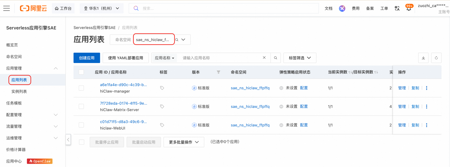
Task: Click the search magnifier icon in top bar
Action: (136, 8)
